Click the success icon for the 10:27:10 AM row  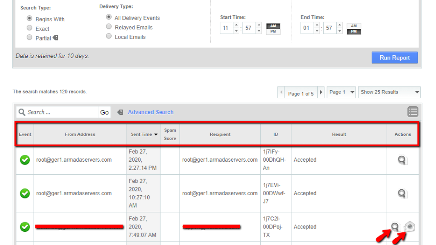tap(25, 193)
